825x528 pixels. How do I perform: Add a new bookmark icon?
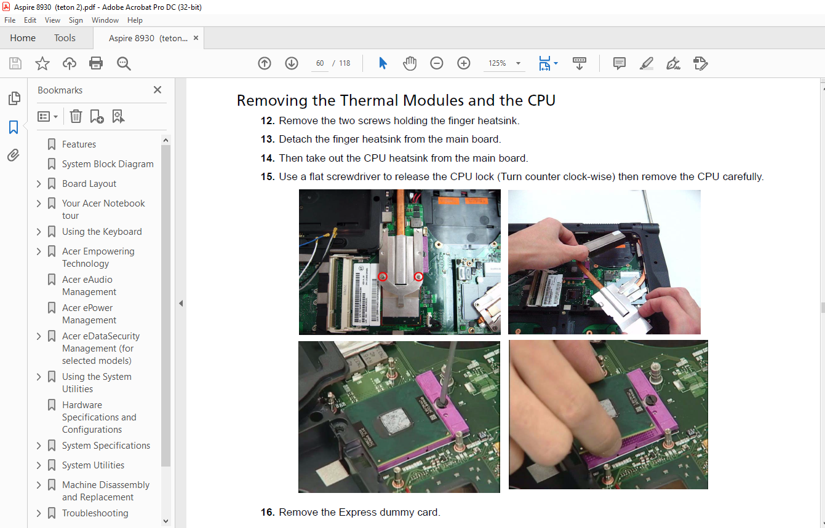(97, 116)
